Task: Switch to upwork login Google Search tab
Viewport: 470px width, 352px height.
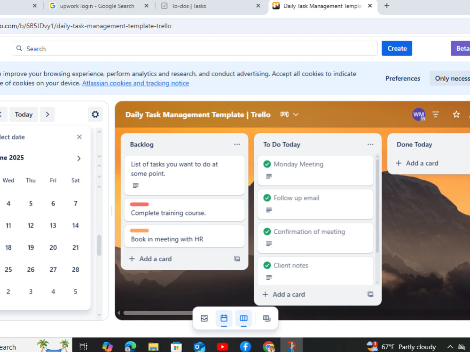Action: (x=96, y=6)
